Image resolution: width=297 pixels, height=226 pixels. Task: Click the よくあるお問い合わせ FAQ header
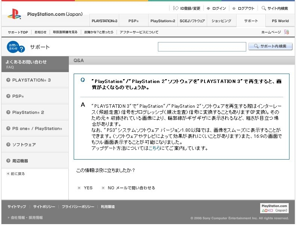pyautogui.click(x=35, y=64)
